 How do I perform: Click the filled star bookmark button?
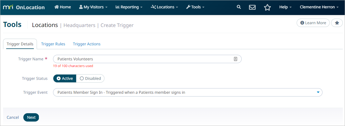[x=337, y=23]
